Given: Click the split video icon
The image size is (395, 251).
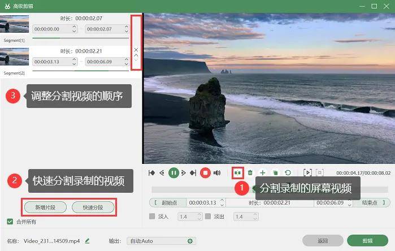Looking at the screenshot, I should coord(237,173).
